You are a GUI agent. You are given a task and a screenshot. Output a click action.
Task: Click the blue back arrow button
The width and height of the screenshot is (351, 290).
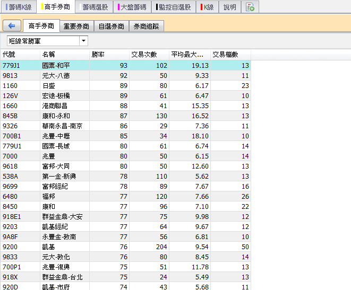tap(12, 26)
